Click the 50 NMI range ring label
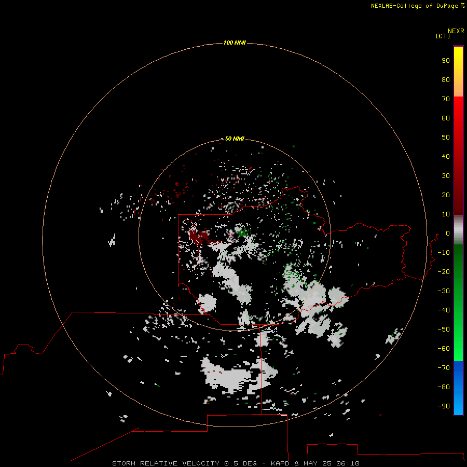Screen dimensions: 467x467 pos(235,139)
